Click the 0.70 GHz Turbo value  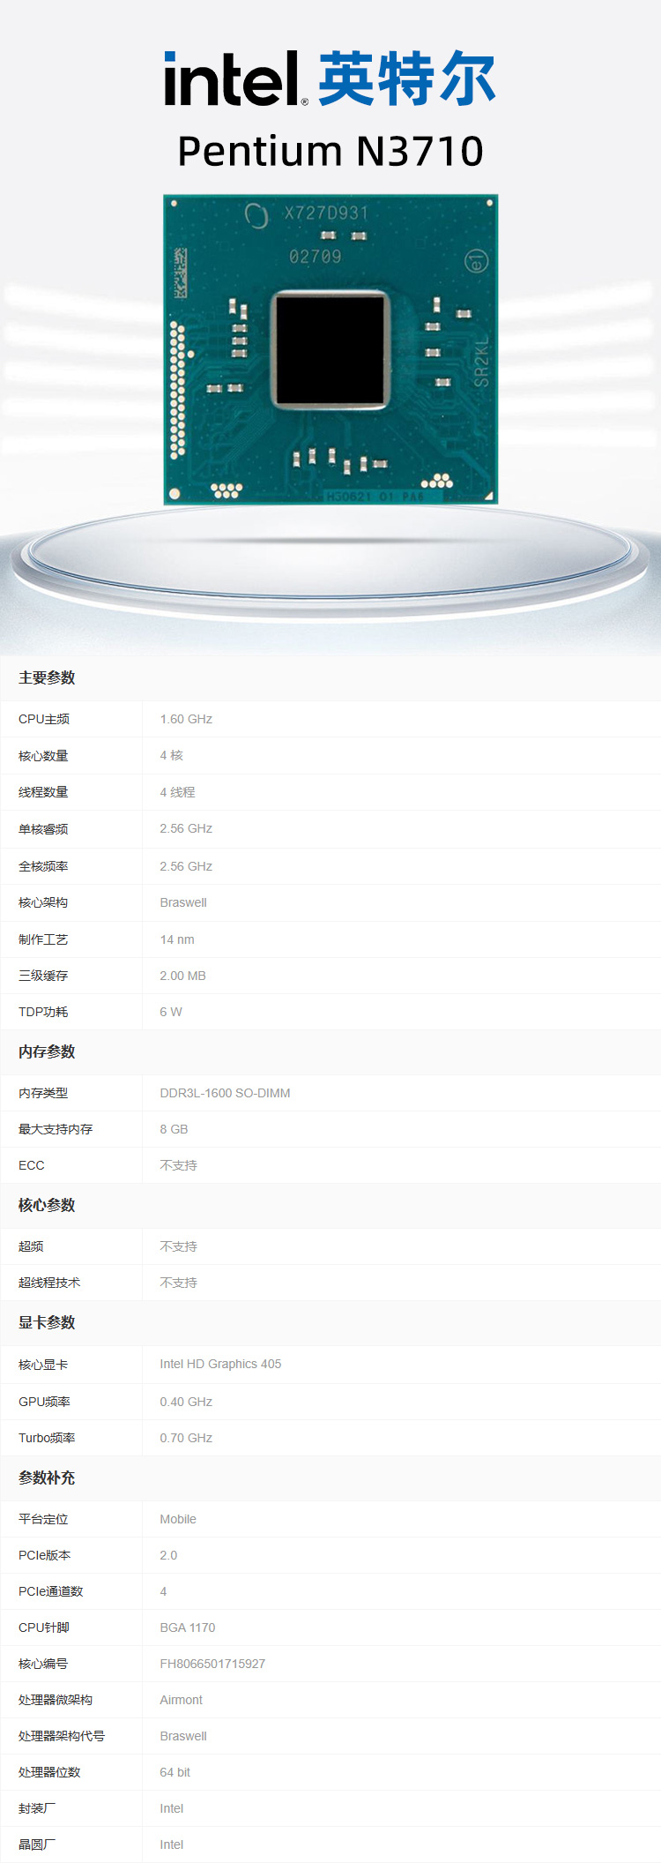[186, 1438]
